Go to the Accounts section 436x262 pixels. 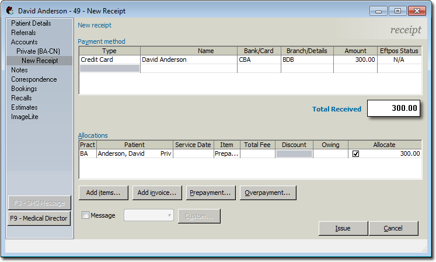pyautogui.click(x=24, y=42)
